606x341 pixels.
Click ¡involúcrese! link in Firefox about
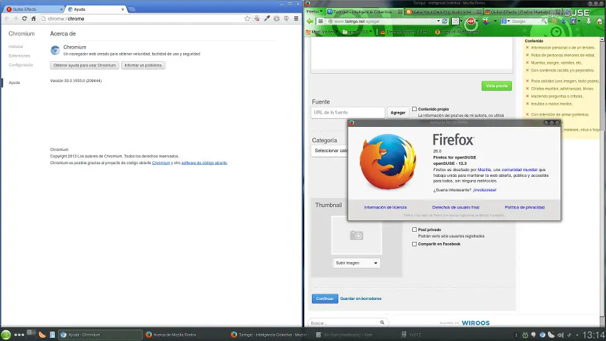[485, 190]
